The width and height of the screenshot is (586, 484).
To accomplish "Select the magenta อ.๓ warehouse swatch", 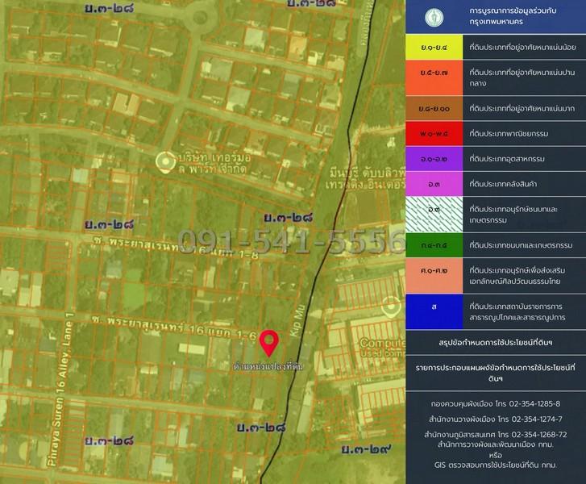I will tap(434, 185).
